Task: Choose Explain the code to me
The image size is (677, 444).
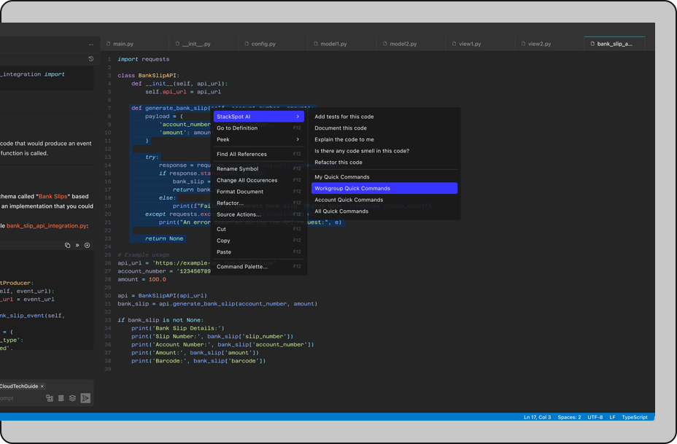Action: tap(344, 139)
